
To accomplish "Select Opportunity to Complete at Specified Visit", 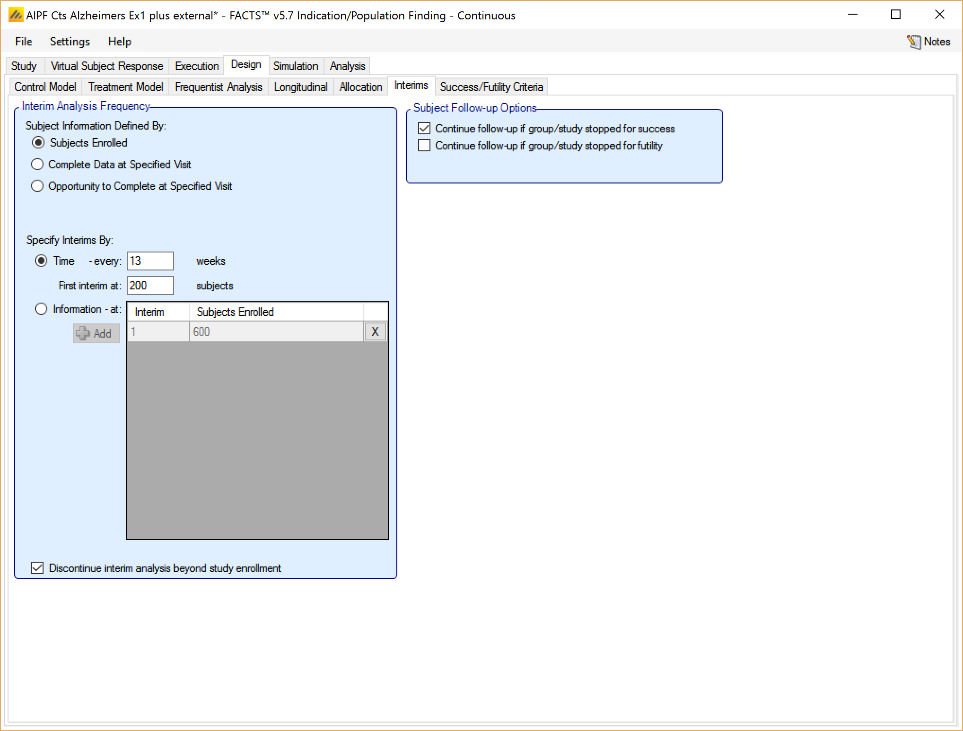I will tap(37, 186).
